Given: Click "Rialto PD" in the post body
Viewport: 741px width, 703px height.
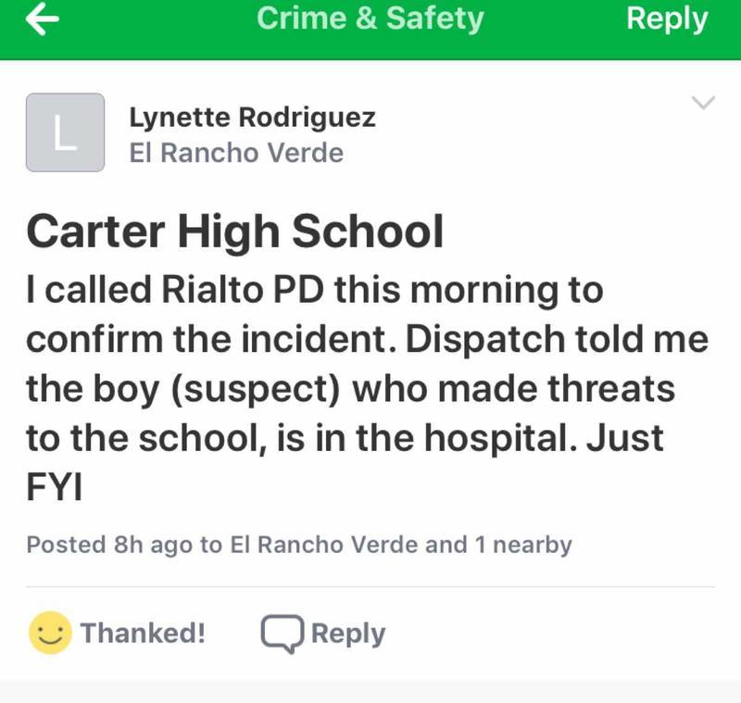Looking at the screenshot, I should (236, 291).
